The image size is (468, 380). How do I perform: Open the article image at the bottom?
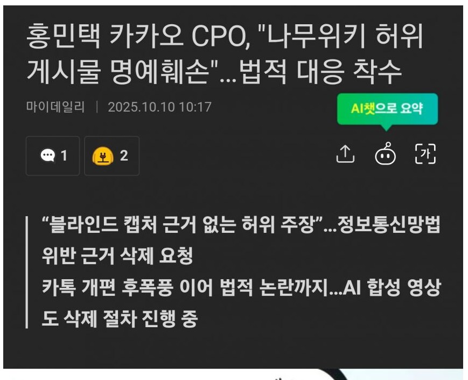pos(233,374)
